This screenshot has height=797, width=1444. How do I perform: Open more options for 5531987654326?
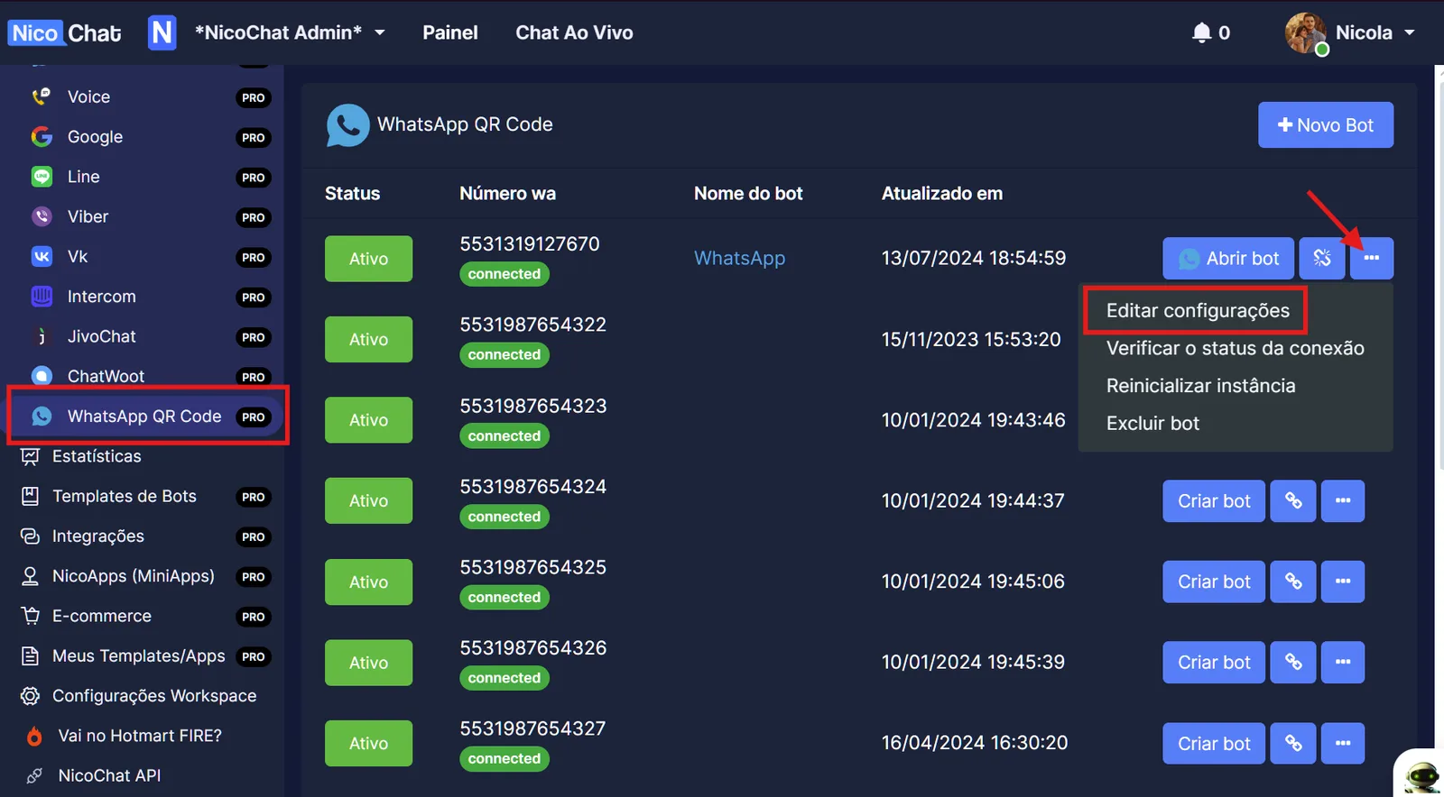coord(1343,662)
